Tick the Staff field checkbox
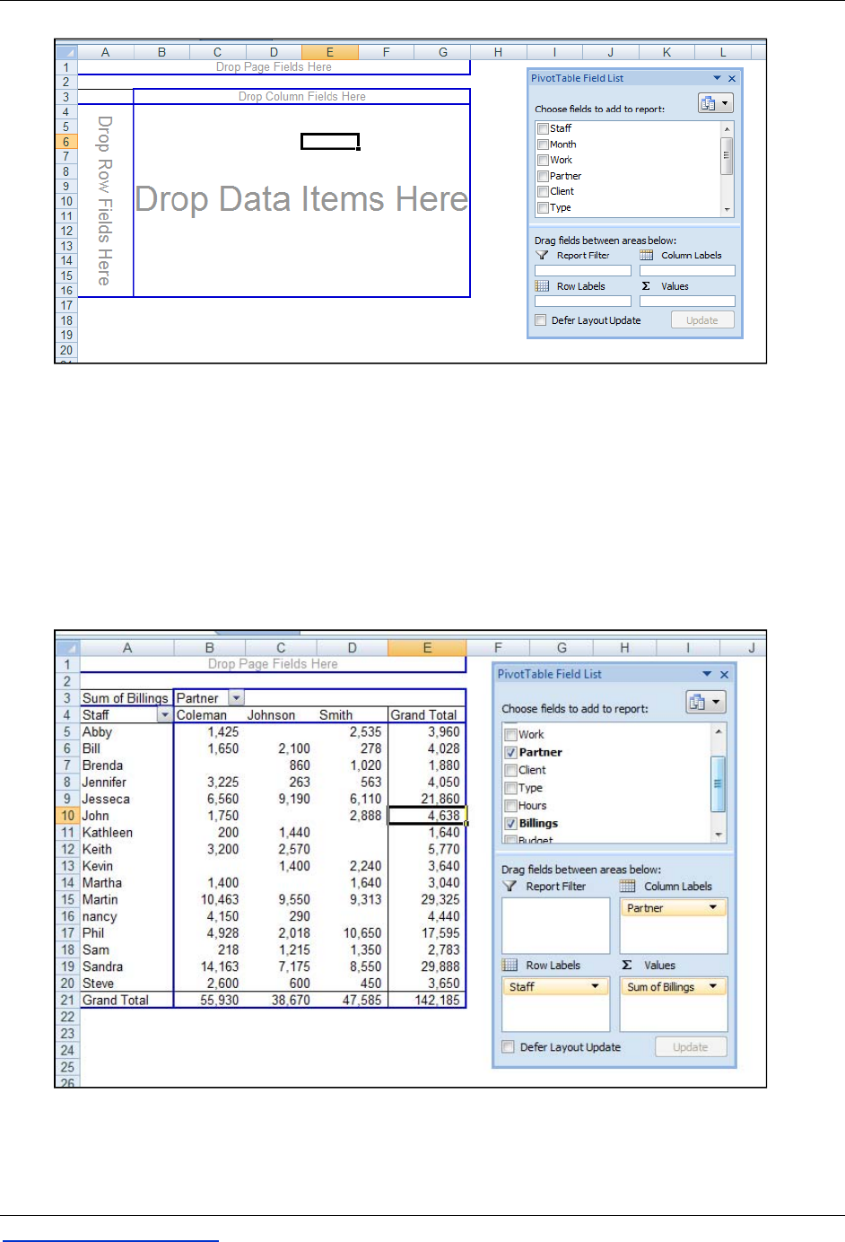Screen dimensions: 845x1242 click(543, 128)
